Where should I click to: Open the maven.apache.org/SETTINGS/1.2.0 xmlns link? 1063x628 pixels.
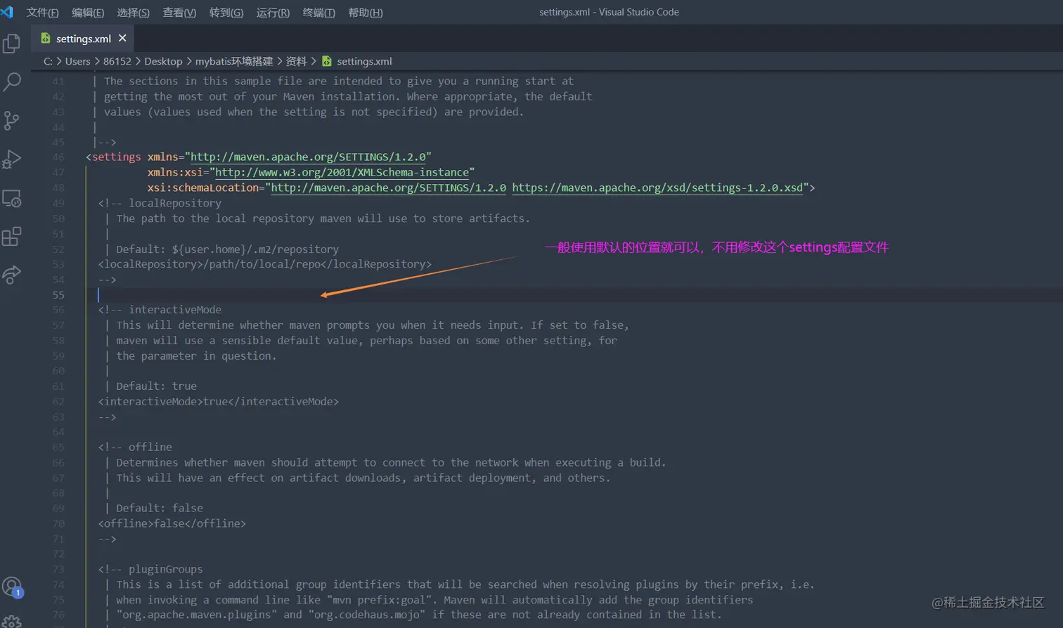308,157
